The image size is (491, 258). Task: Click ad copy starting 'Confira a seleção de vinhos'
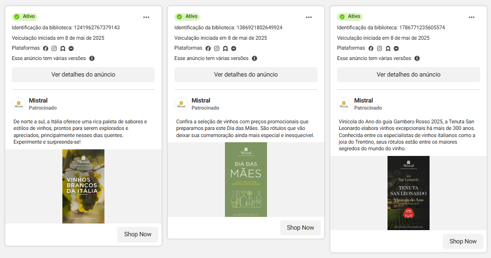[x=245, y=129]
